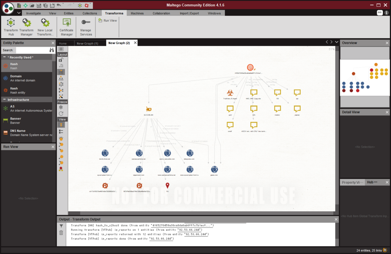The height and width of the screenshot is (254, 391).
Task: Open the Machines ribbon tab
Action: click(137, 13)
